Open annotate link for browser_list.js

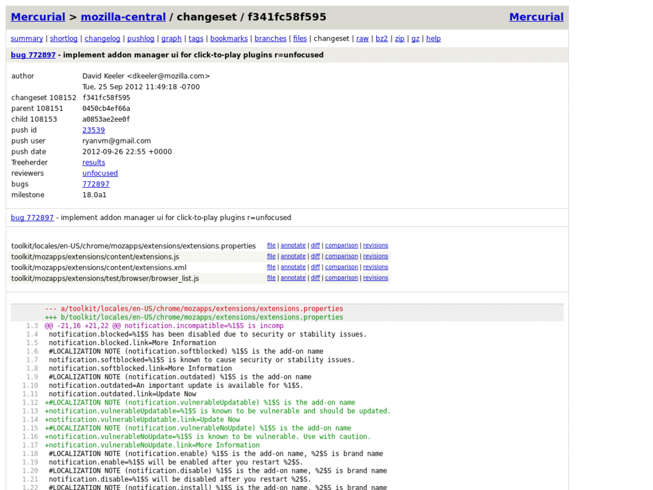293,278
